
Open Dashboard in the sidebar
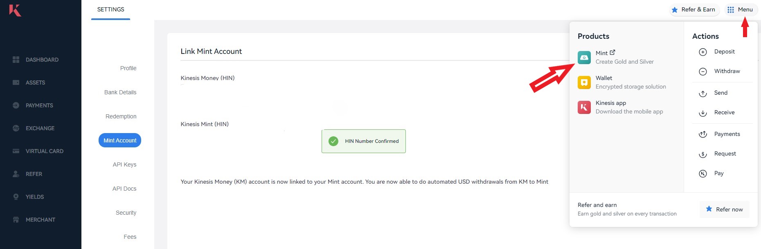pyautogui.click(x=36, y=60)
